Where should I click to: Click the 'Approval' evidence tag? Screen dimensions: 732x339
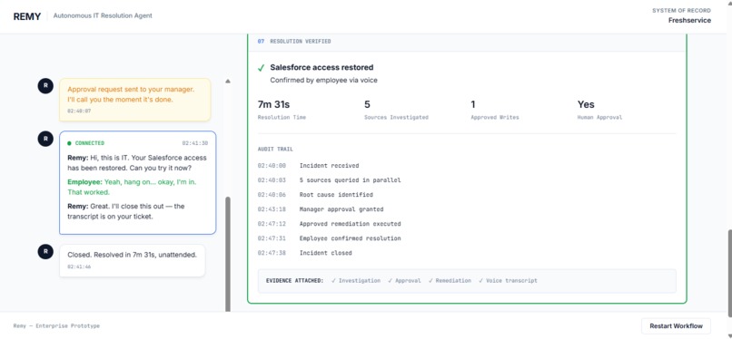404,281
